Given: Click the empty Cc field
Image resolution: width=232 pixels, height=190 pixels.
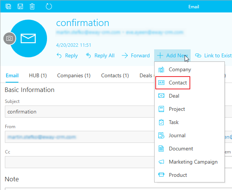Looking at the screenshot, I should coord(80,162).
